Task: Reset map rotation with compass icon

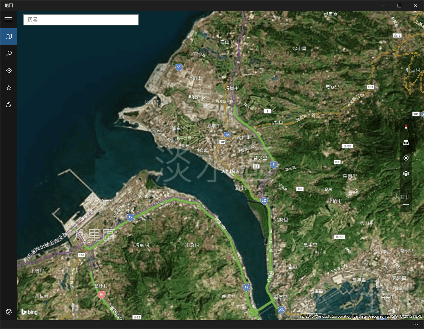Action: pyautogui.click(x=406, y=127)
